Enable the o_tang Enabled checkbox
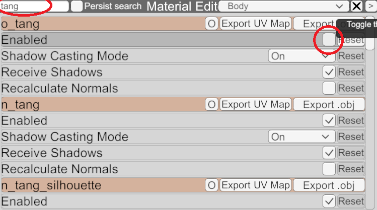 point(329,40)
